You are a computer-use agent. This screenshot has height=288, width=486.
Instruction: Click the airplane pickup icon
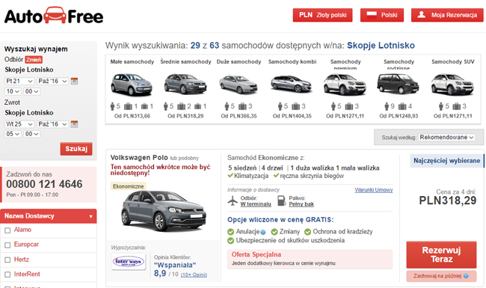(233, 201)
